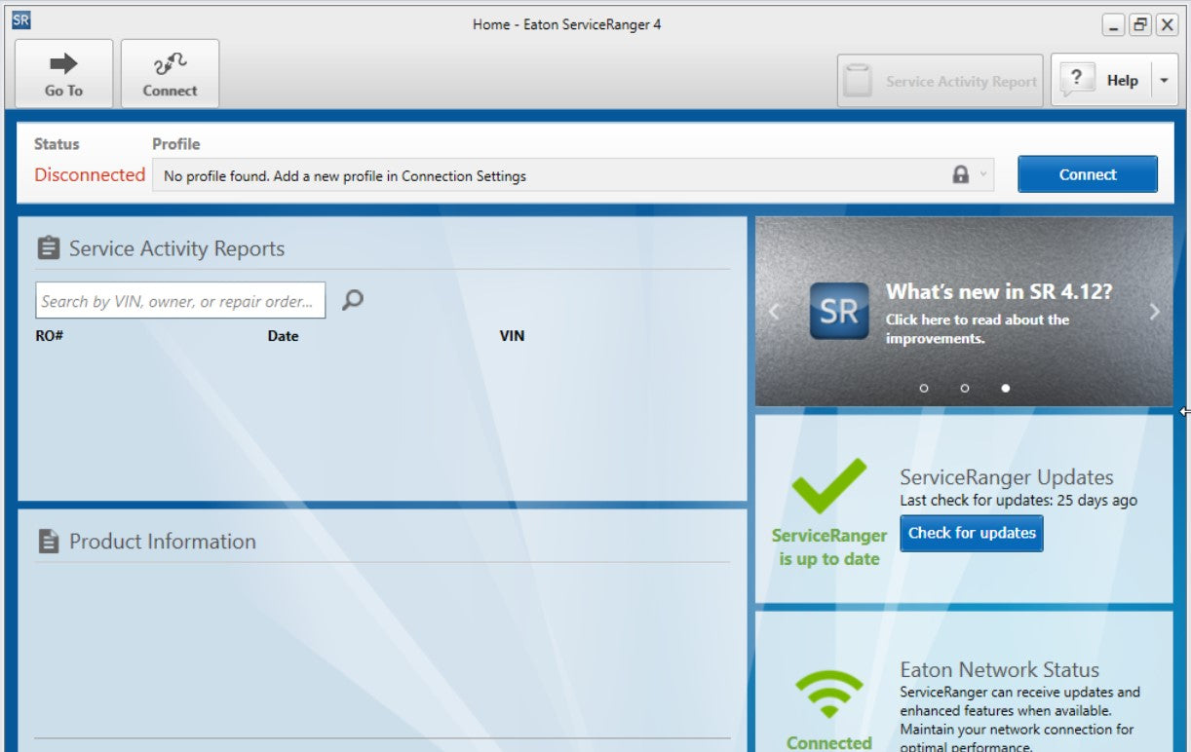
Task: Click the Product Information document icon
Action: point(48,542)
